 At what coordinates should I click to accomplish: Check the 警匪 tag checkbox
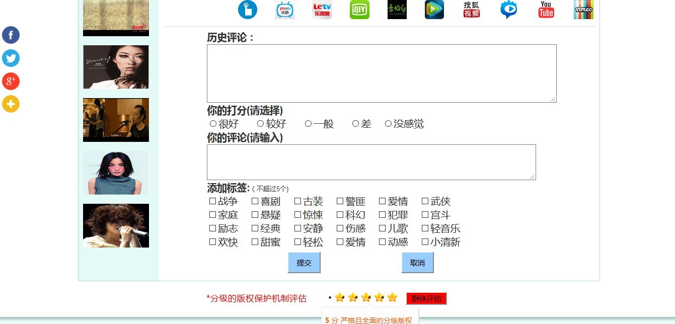click(340, 201)
